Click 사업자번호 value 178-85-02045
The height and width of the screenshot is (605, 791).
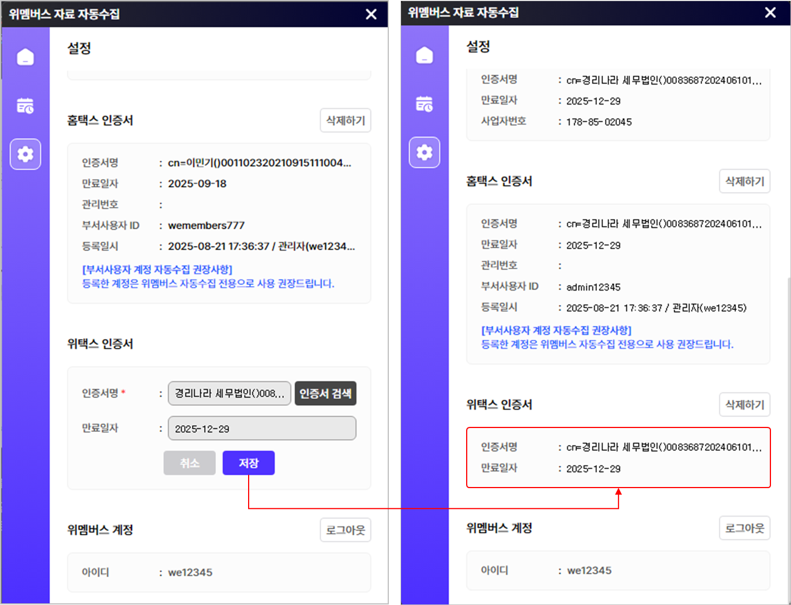pos(599,122)
